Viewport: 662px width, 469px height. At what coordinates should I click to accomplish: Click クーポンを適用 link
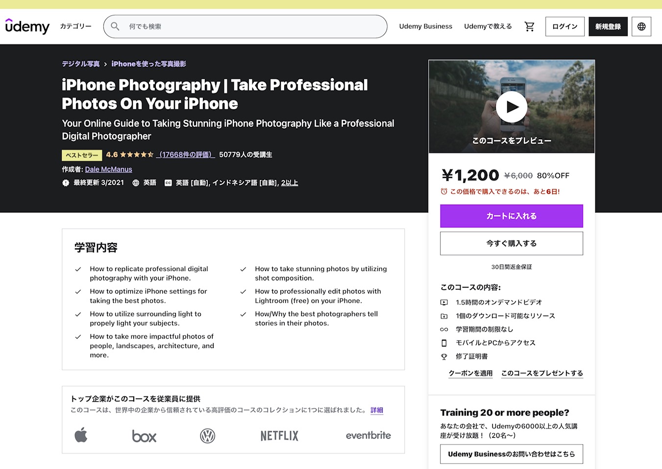pyautogui.click(x=471, y=373)
